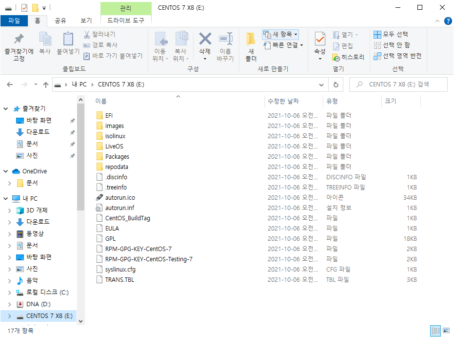Viewport: 454px width, 337px height.
Task: Click 내 PC in address breadcrumb
Action: click(x=79, y=84)
